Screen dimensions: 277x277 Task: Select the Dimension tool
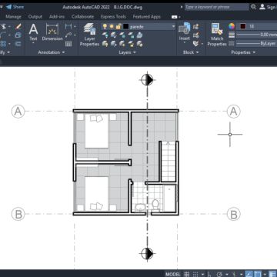tap(52, 32)
